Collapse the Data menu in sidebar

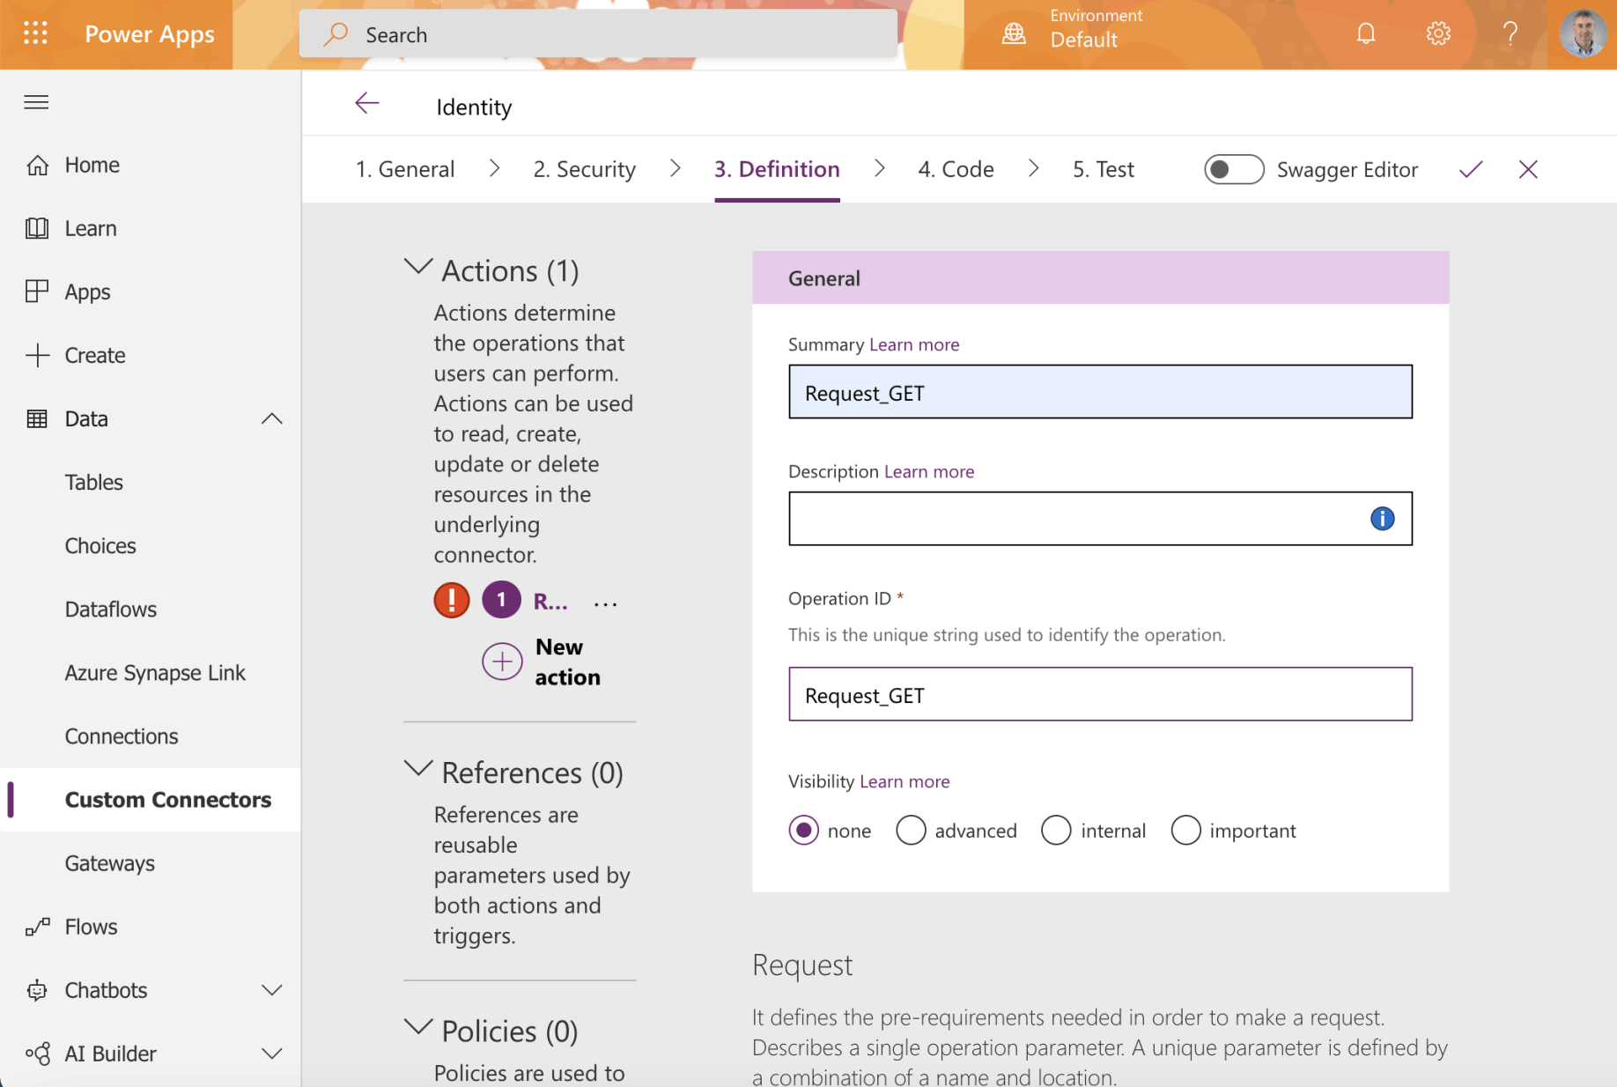[271, 418]
